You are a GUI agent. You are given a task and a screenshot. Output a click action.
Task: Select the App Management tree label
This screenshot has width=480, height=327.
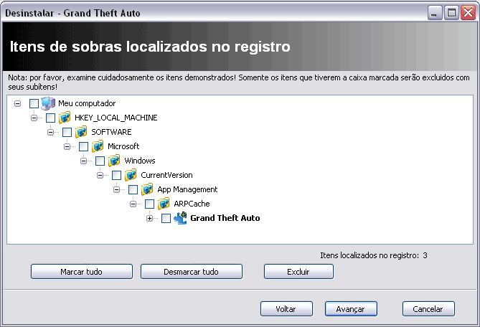pyautogui.click(x=187, y=189)
